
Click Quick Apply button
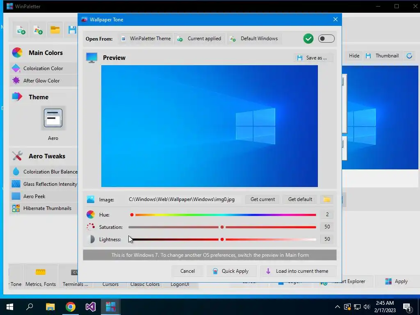(x=231, y=271)
